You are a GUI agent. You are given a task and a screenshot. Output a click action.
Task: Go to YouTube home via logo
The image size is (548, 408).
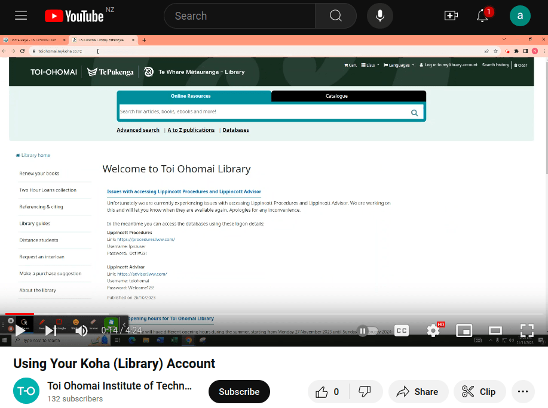(x=74, y=16)
